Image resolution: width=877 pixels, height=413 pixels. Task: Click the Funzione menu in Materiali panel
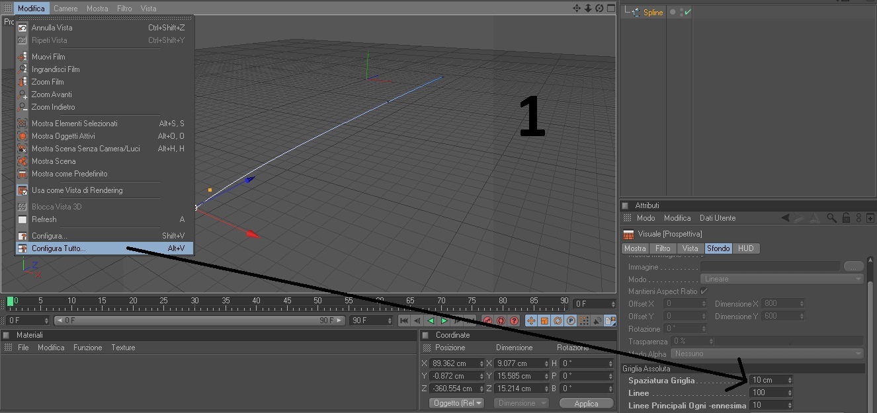[x=88, y=348]
